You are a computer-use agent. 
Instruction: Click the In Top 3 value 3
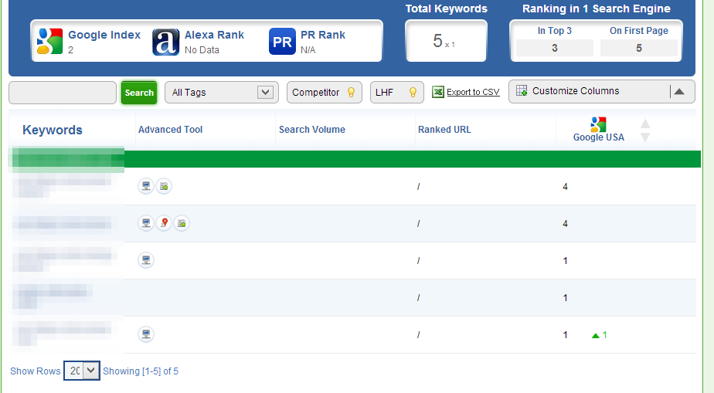[555, 48]
